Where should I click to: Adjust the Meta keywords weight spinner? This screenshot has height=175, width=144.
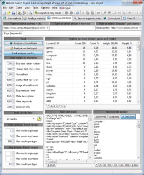coord(13,101)
